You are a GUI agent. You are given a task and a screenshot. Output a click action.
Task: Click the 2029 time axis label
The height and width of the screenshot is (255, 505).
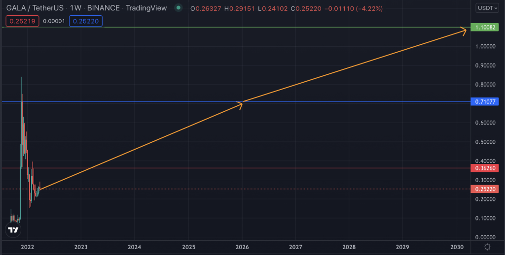402,247
